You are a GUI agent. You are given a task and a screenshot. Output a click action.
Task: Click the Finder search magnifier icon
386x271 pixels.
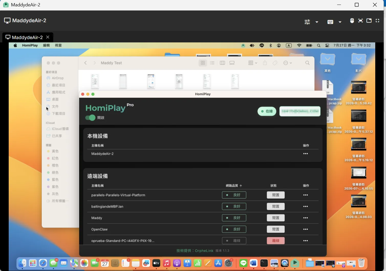pyautogui.click(x=307, y=63)
